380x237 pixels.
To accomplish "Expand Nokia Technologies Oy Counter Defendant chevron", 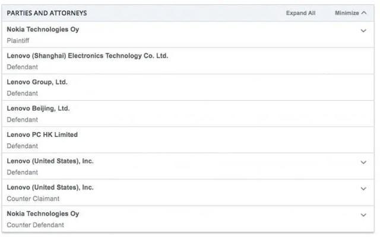I will click(x=363, y=215).
